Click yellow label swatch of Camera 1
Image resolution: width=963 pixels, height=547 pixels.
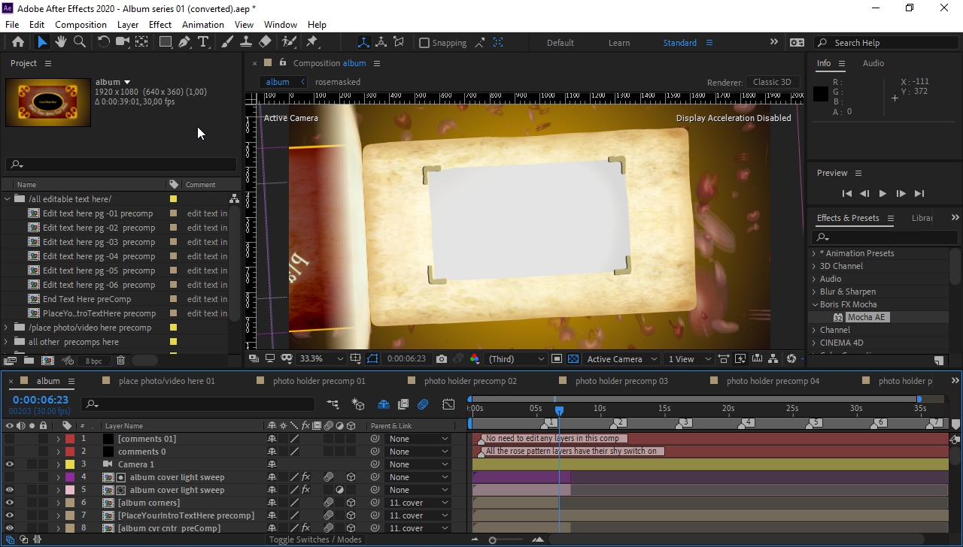[x=69, y=464]
